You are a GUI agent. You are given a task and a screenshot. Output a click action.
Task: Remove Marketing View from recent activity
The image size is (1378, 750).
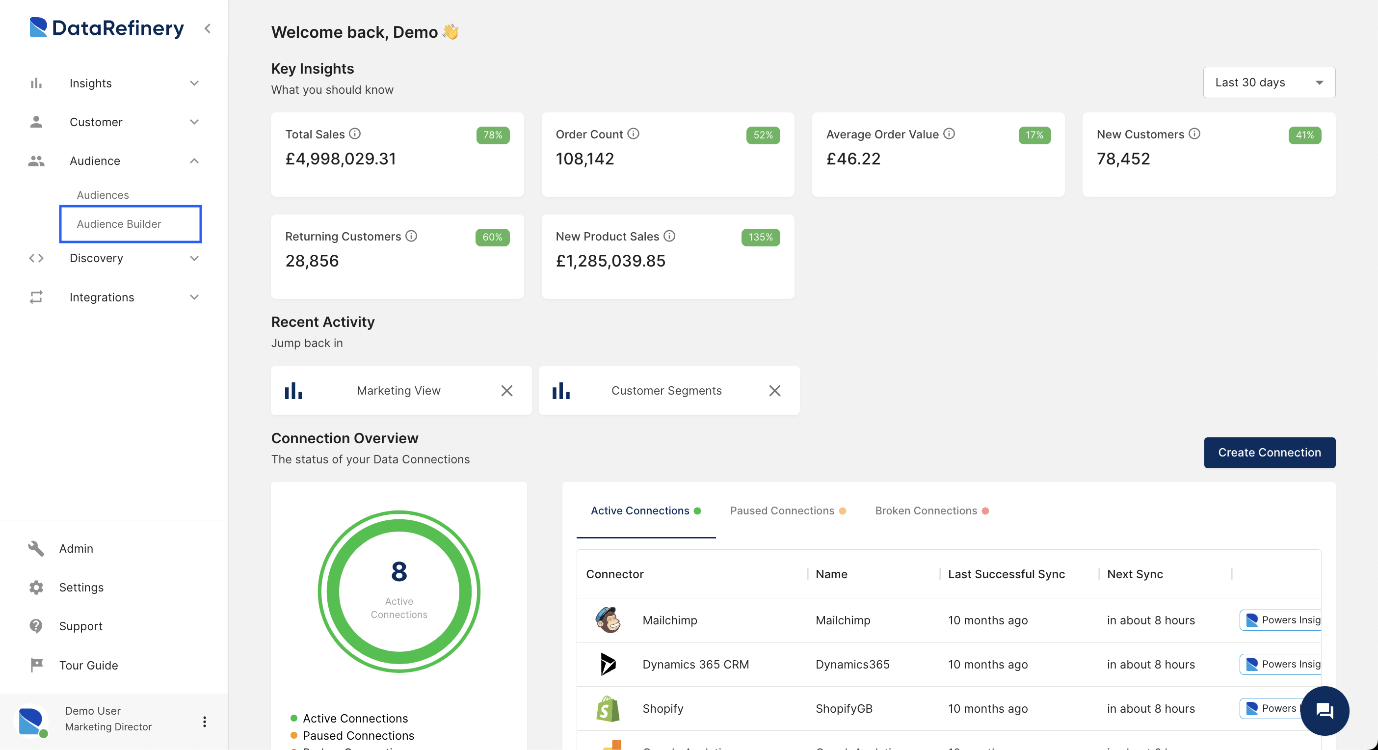coord(506,391)
